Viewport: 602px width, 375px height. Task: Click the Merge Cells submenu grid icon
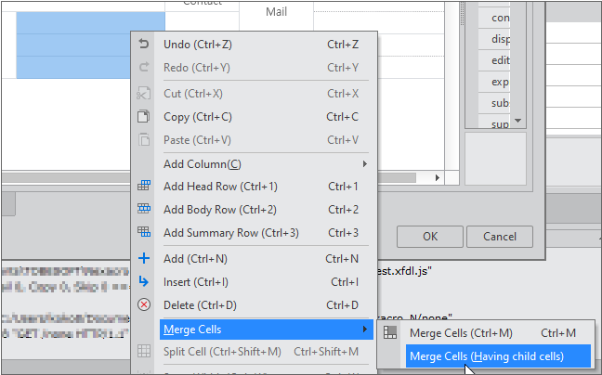point(390,332)
